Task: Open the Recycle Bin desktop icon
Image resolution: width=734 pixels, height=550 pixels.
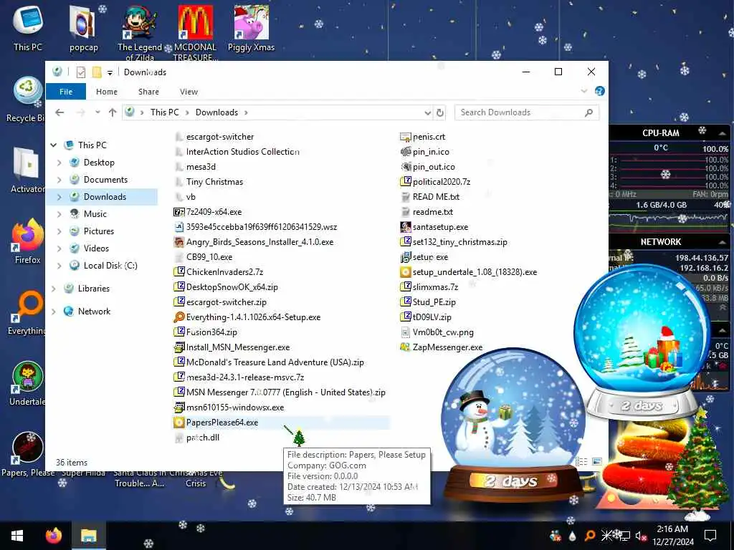Action: tap(26, 100)
